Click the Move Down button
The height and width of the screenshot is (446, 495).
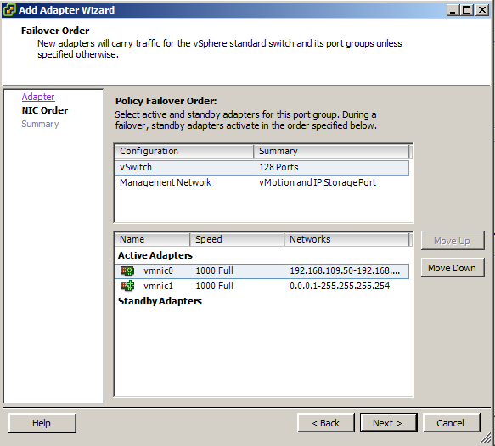click(453, 268)
